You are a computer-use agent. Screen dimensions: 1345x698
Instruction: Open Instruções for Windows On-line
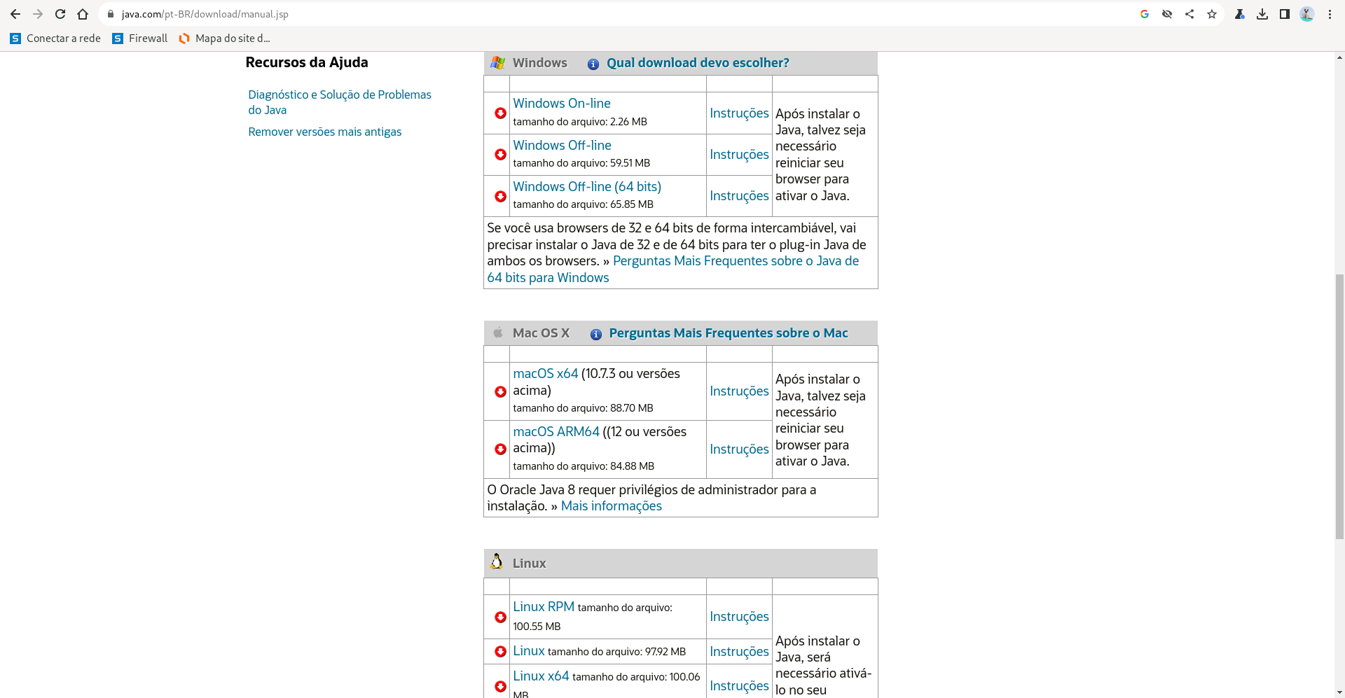point(739,113)
